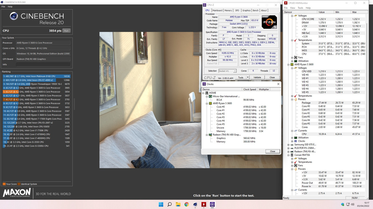Screen dimensions: 373x209
Task: Click the Cinebench sphere logo
Action: click(14, 16)
